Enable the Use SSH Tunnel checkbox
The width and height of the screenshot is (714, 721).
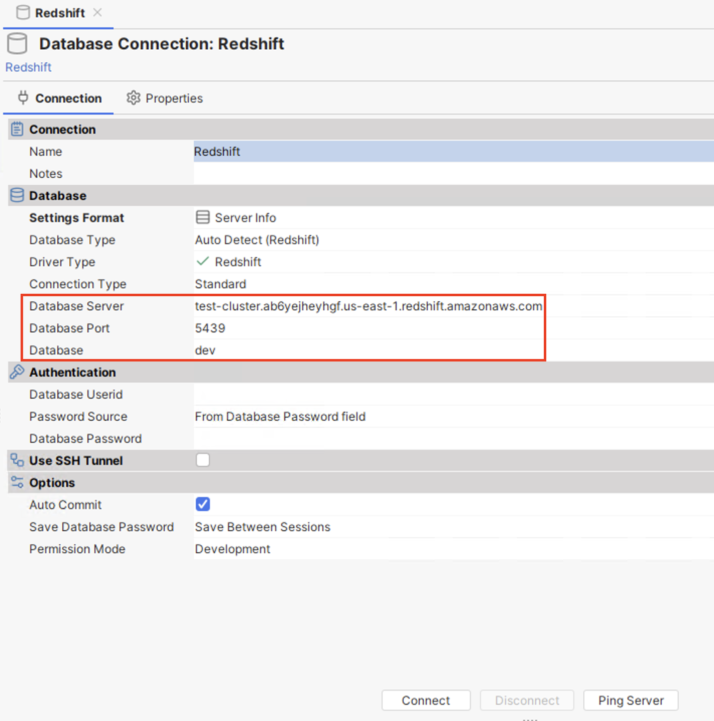[203, 460]
